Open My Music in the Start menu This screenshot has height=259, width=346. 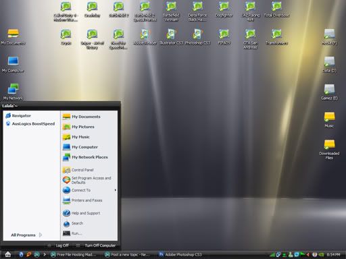coord(89,137)
